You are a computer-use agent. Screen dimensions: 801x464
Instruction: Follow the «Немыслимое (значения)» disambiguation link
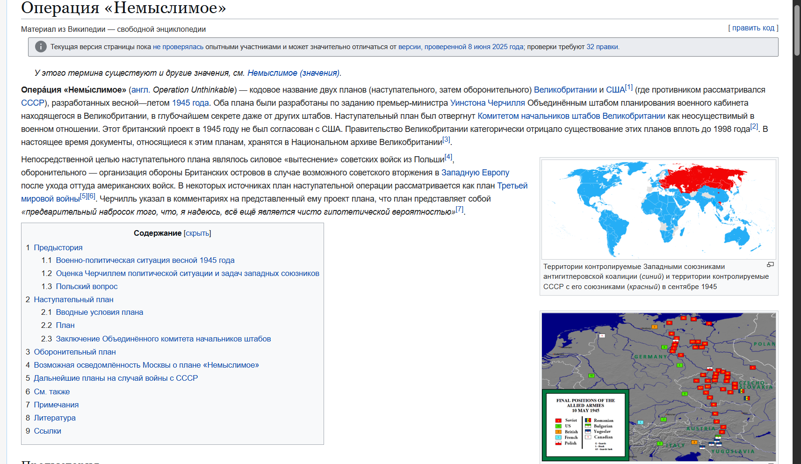click(x=293, y=73)
